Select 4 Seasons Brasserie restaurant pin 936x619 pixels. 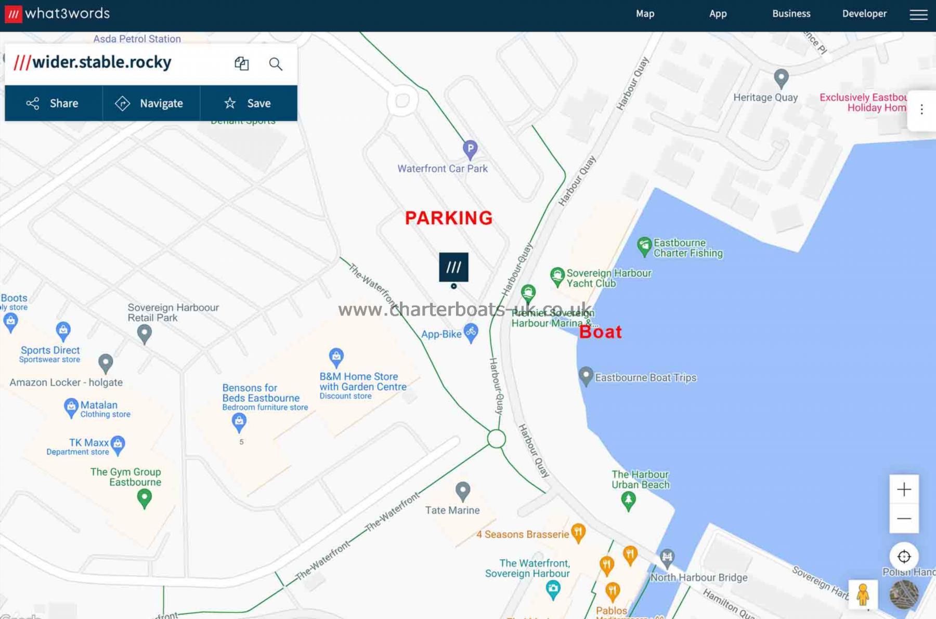pos(578,533)
